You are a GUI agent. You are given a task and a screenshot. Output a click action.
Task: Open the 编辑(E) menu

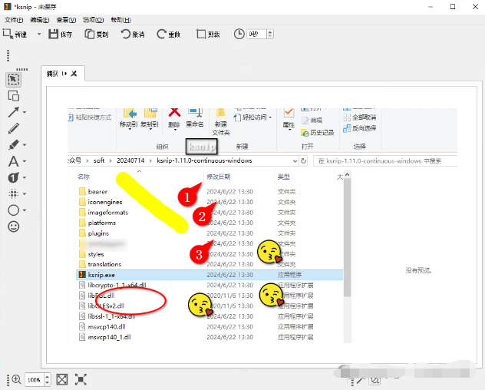tap(40, 20)
